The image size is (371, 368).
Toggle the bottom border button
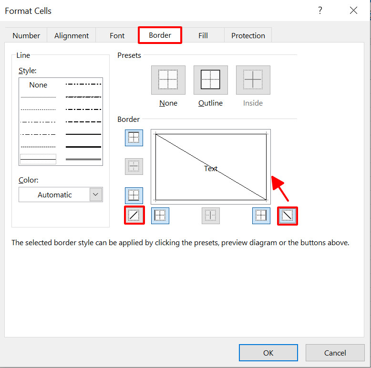[x=134, y=195]
